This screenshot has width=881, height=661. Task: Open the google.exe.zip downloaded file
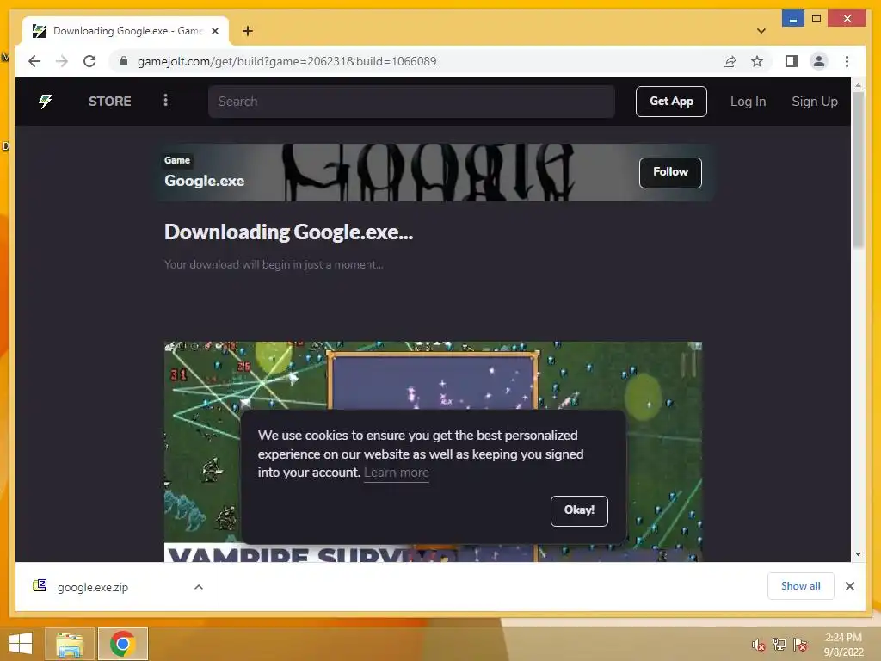coord(93,587)
